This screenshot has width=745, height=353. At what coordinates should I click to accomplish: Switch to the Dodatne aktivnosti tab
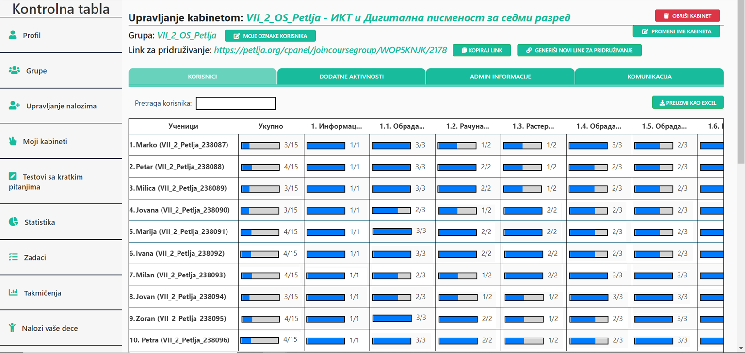[x=351, y=77]
